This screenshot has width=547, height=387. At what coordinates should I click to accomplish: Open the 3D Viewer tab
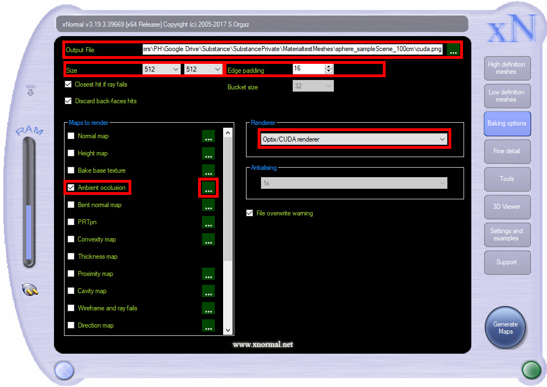(x=506, y=207)
